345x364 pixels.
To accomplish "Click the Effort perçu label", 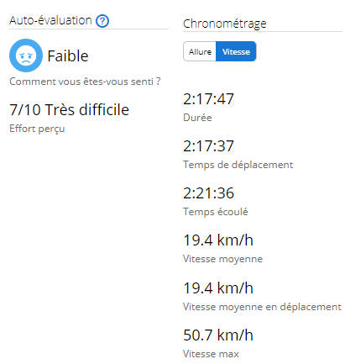I will [37, 129].
